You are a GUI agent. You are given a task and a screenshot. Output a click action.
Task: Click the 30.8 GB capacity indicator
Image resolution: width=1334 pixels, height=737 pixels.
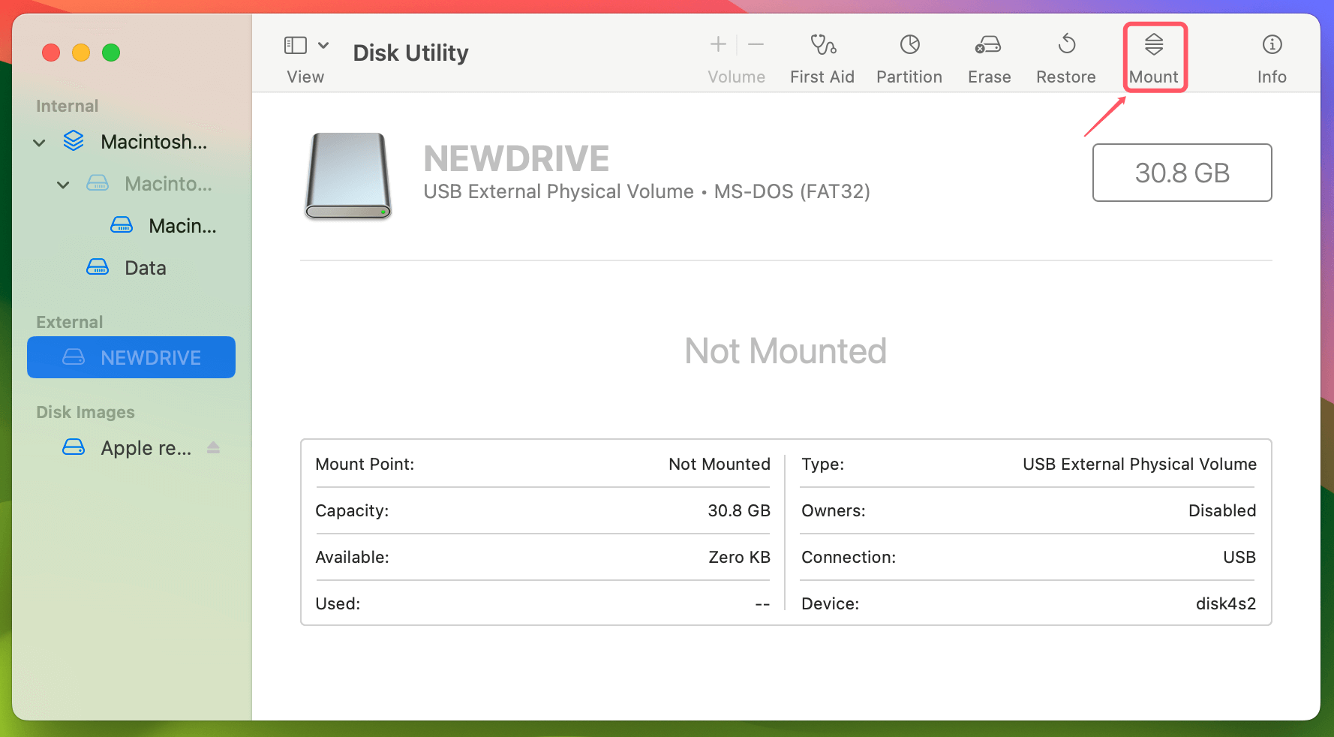click(x=1182, y=173)
